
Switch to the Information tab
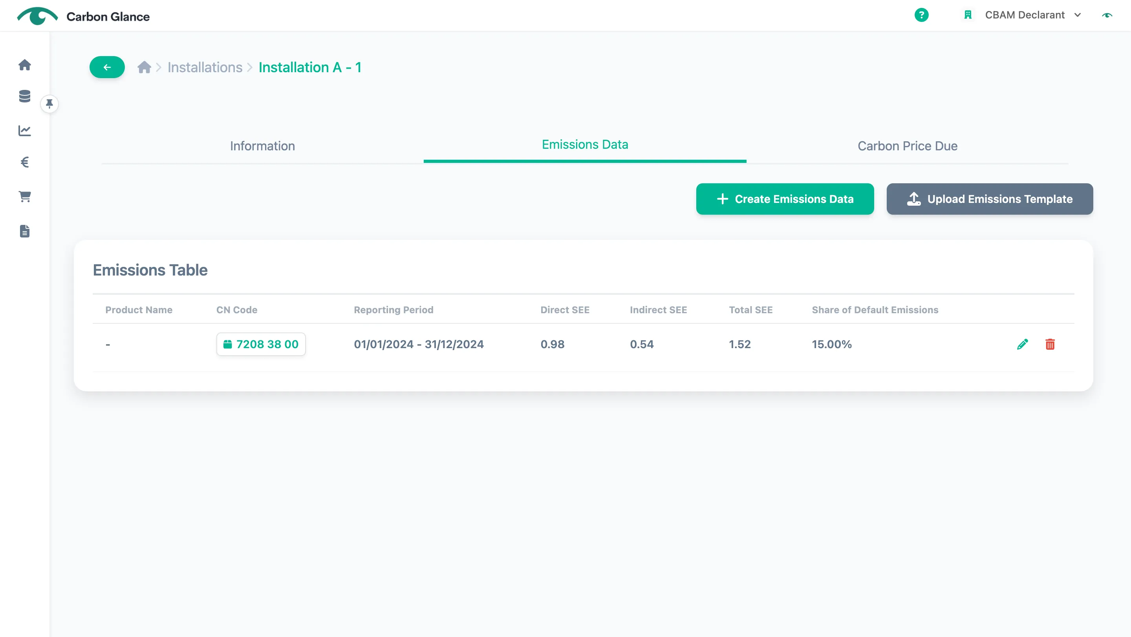click(263, 146)
